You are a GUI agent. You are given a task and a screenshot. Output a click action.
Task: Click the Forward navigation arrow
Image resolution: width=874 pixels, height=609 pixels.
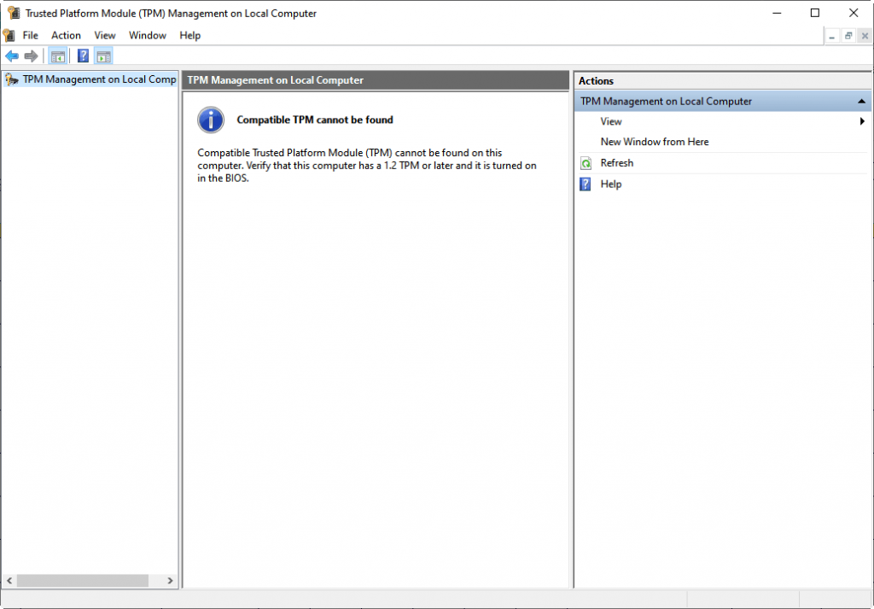pyautogui.click(x=31, y=56)
